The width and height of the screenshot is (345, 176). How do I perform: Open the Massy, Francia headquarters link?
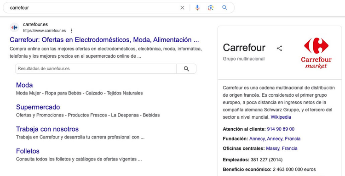click(x=282, y=148)
